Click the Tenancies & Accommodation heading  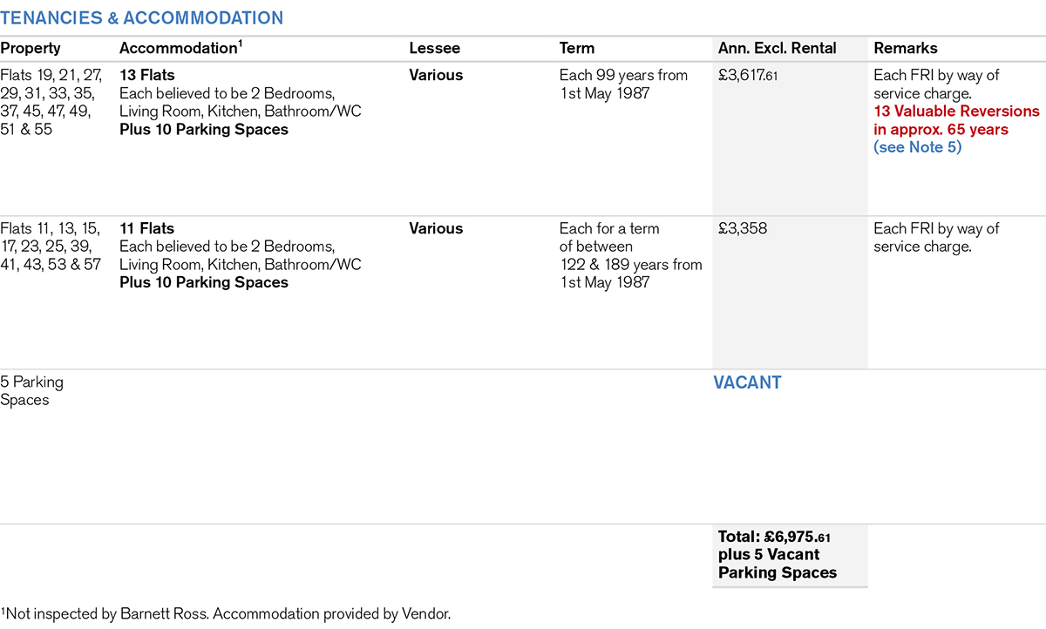pyautogui.click(x=142, y=17)
